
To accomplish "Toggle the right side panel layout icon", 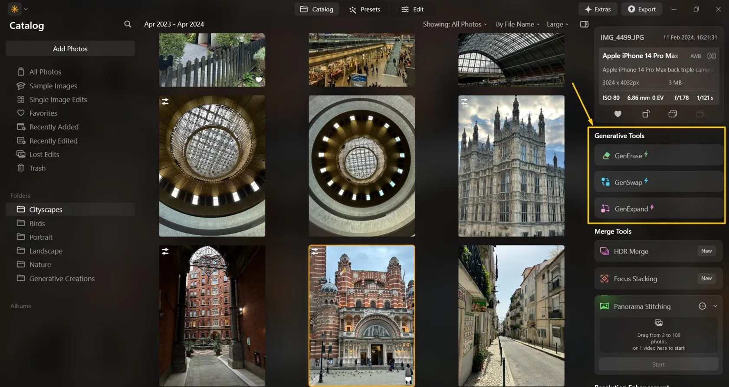I will [584, 24].
